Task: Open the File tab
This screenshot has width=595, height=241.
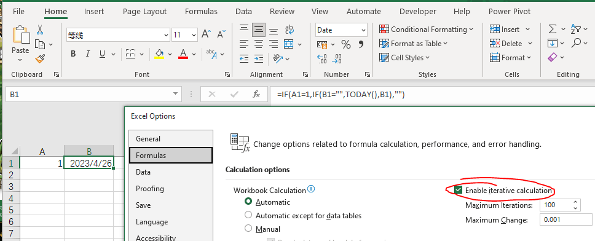Action: [18, 12]
